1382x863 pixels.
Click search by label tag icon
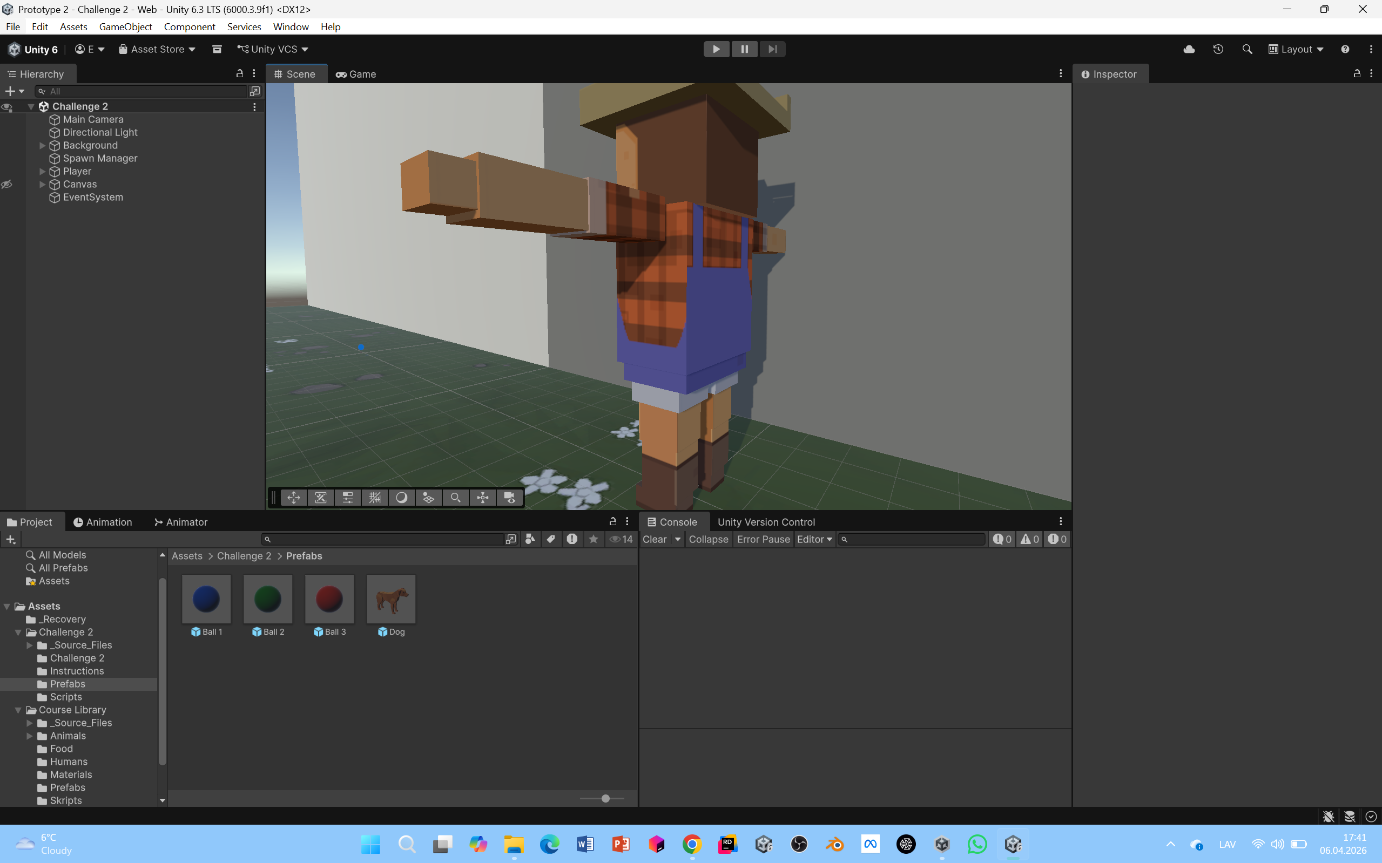[550, 539]
